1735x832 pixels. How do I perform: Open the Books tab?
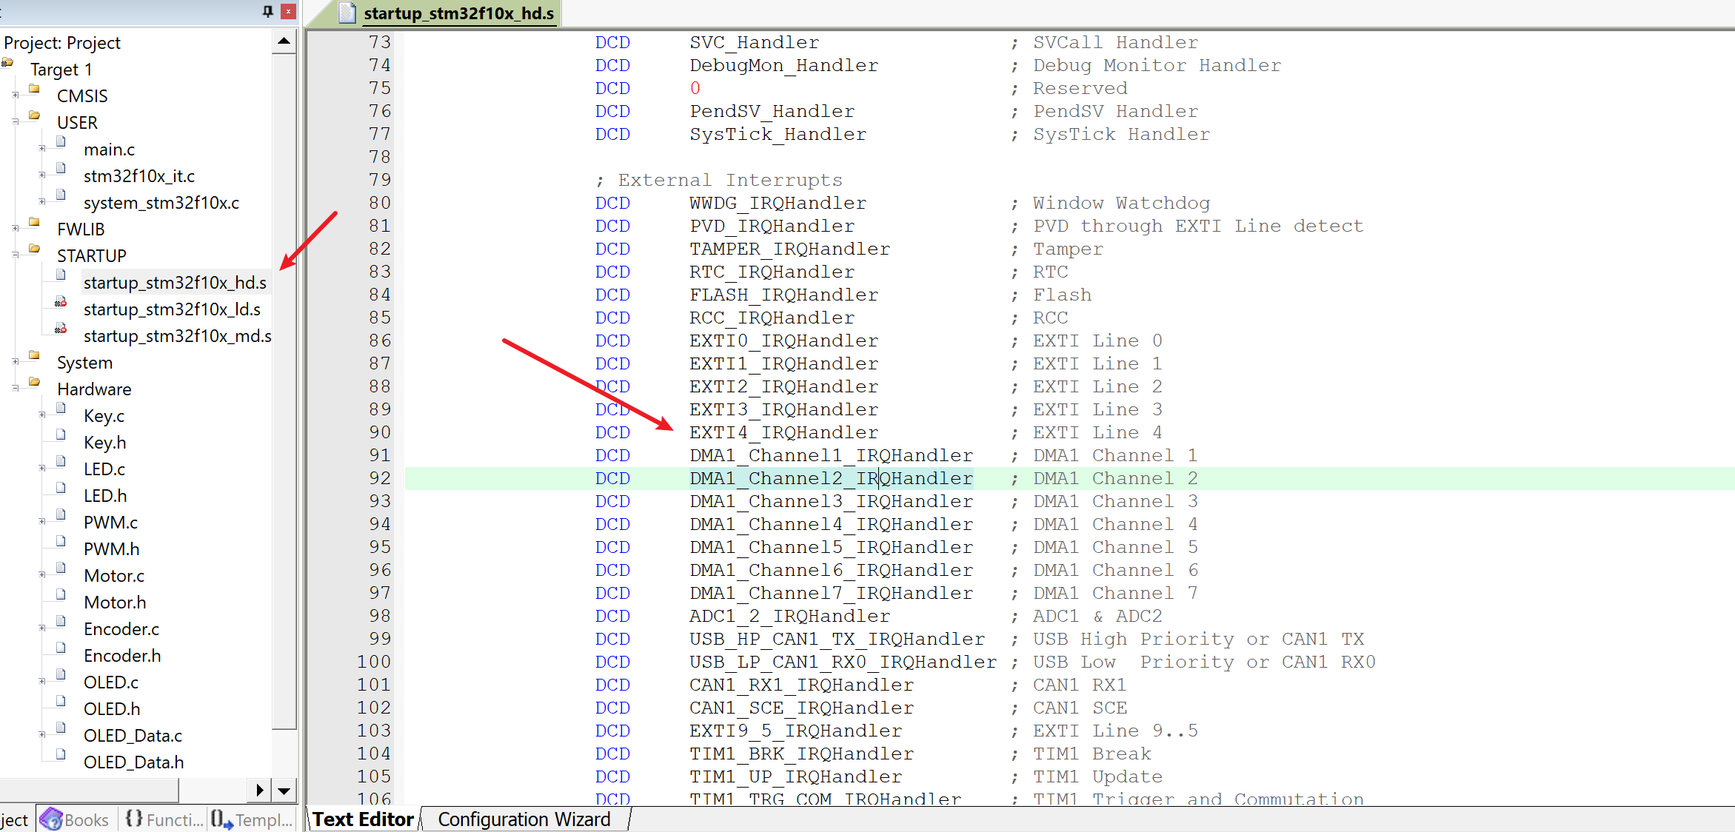pos(76,819)
